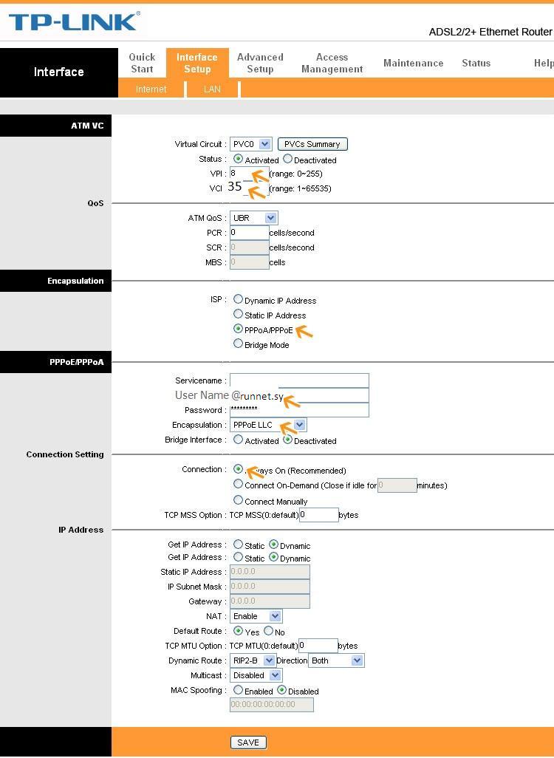Click the Password input field
Viewport: 554px width, 758px height.
click(x=299, y=410)
